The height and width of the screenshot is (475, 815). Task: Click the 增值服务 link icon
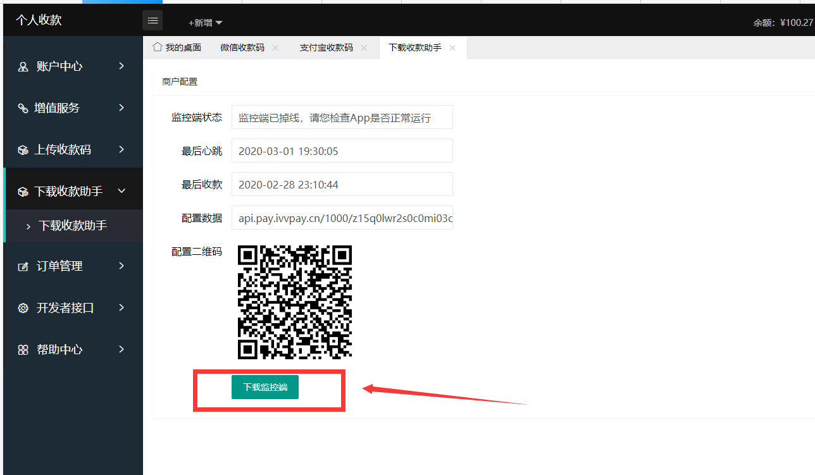[x=23, y=108]
